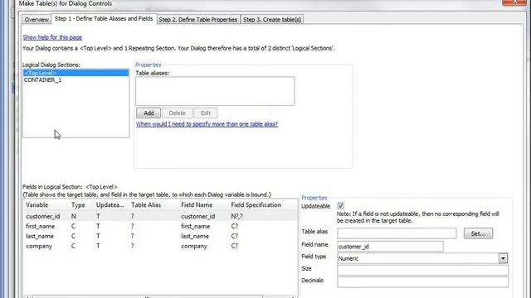Select the customer_id variable row

point(161,216)
